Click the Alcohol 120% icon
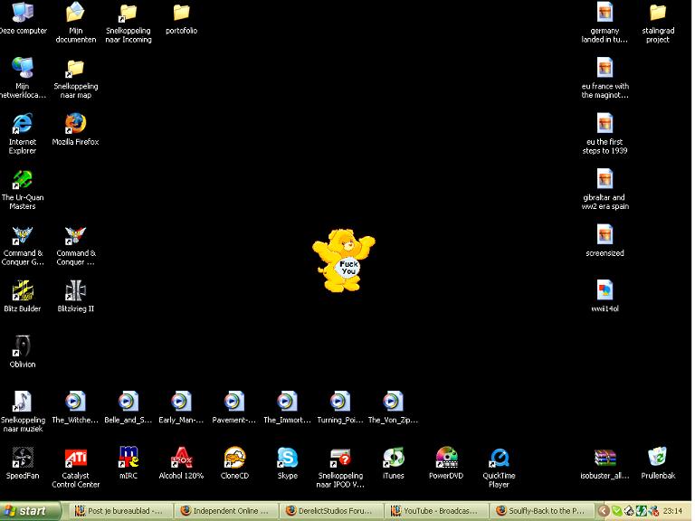This screenshot has width=695, height=521. (x=182, y=458)
